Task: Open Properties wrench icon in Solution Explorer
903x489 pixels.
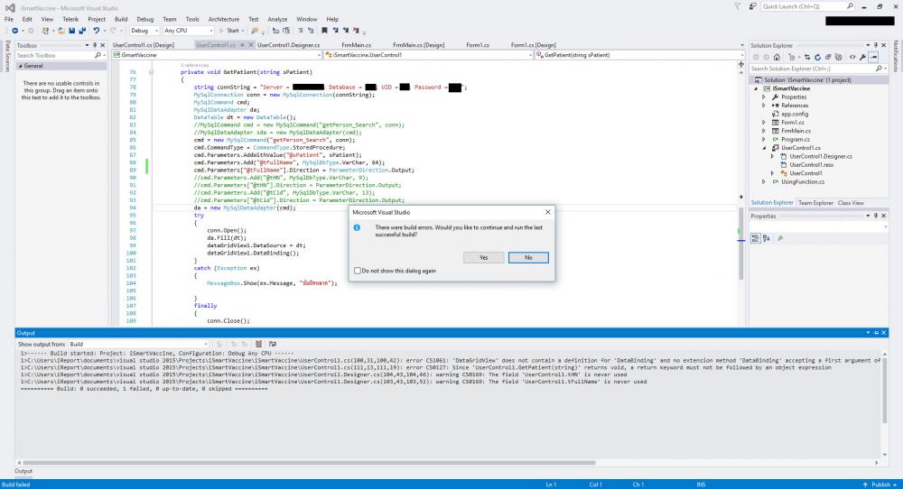Action: 861,56
